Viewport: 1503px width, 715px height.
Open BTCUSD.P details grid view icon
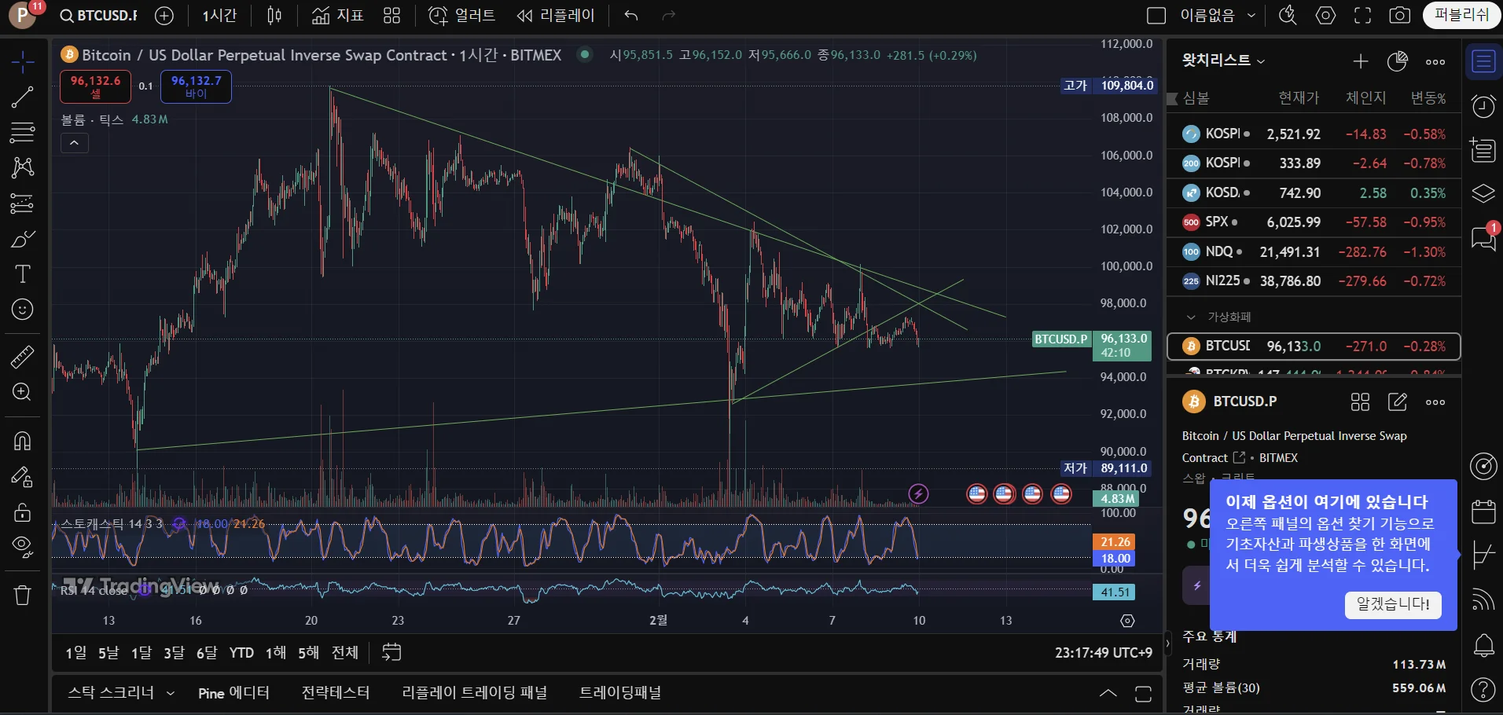[1360, 402]
